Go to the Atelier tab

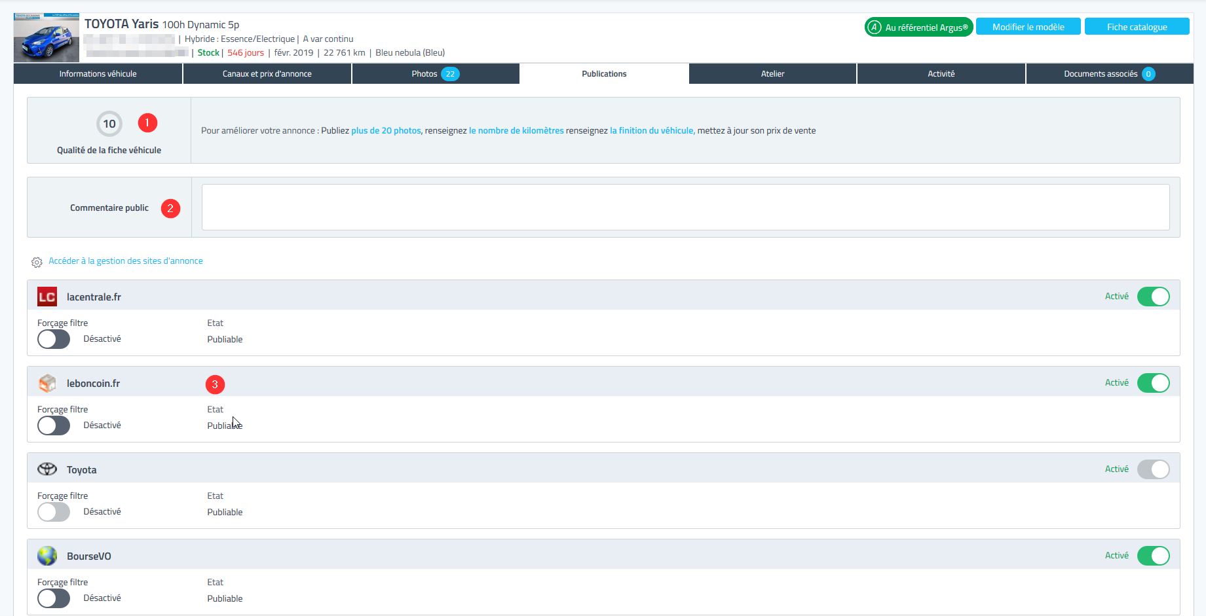772,74
